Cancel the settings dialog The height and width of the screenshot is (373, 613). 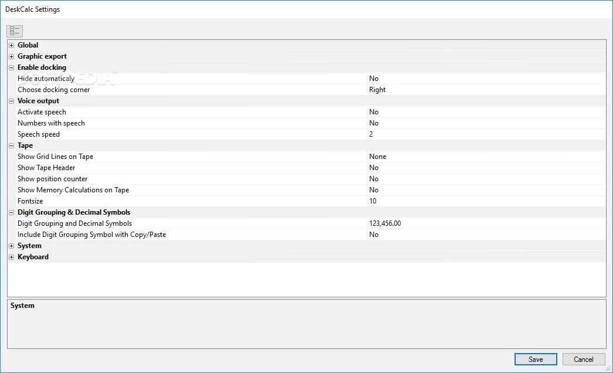pos(583,360)
